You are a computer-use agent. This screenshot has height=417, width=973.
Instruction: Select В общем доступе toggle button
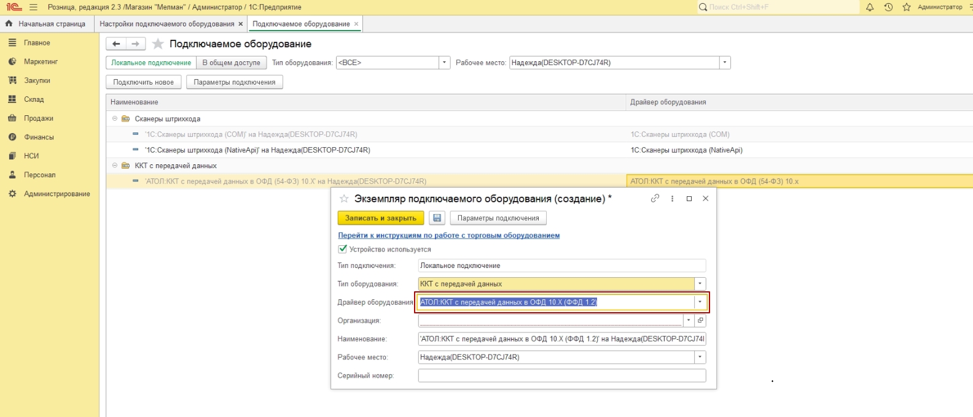231,63
